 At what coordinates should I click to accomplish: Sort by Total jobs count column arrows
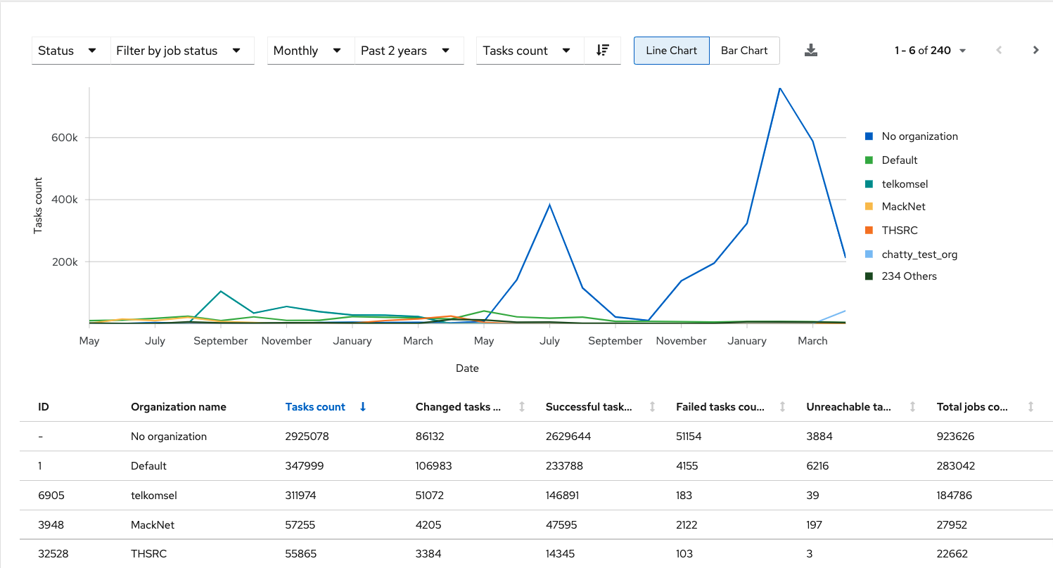(1030, 407)
